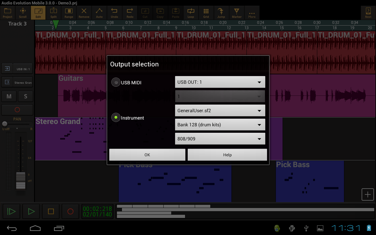
Task: Select the Instrument radio button
Action: (x=116, y=117)
